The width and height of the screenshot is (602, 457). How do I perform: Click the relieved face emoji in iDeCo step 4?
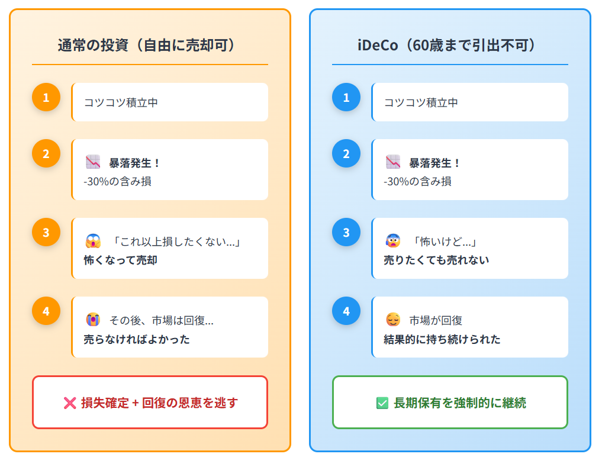[393, 320]
